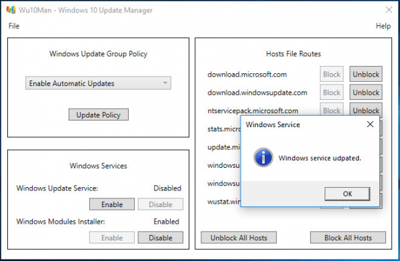Viewport: 400px width, 261px height.
Task: Enable the Windows Update Service
Action: point(112,204)
